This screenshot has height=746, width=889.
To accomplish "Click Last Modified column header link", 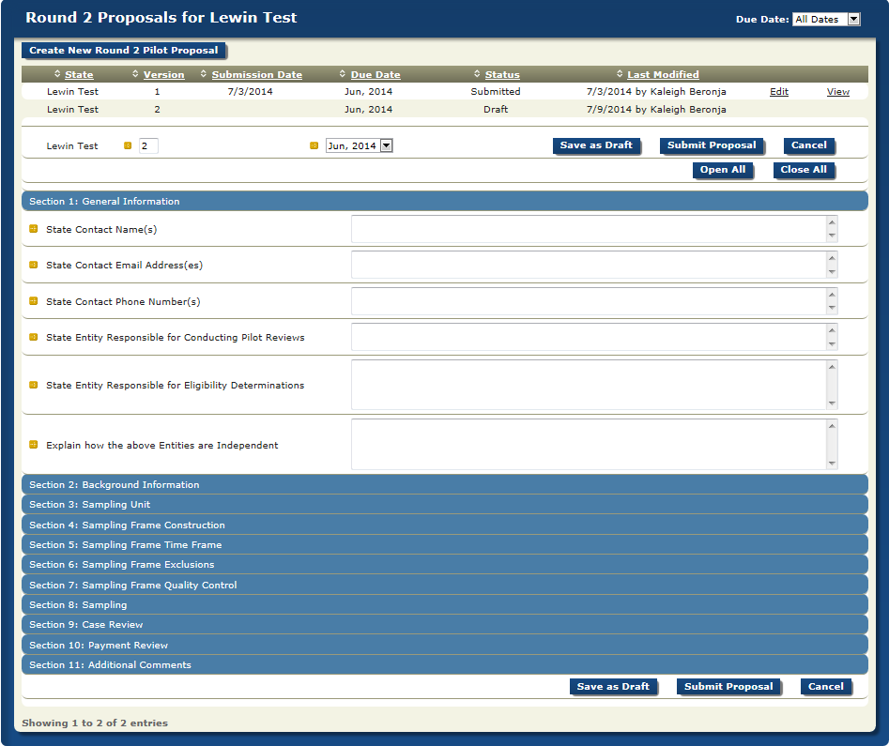I will pyautogui.click(x=663, y=74).
